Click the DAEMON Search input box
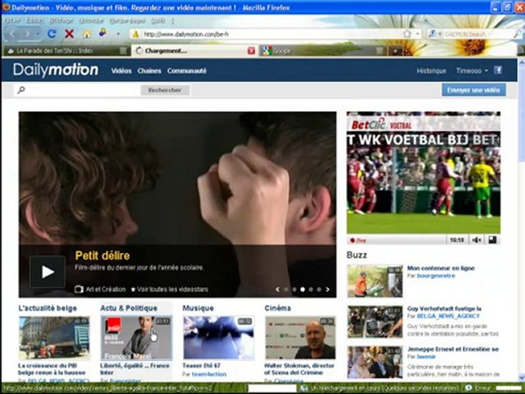Image resolution: width=525 pixels, height=394 pixels. click(478, 34)
